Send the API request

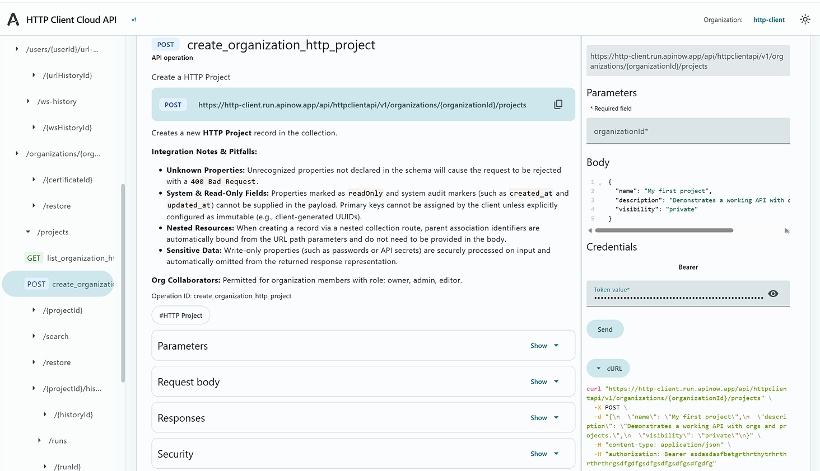(605, 329)
